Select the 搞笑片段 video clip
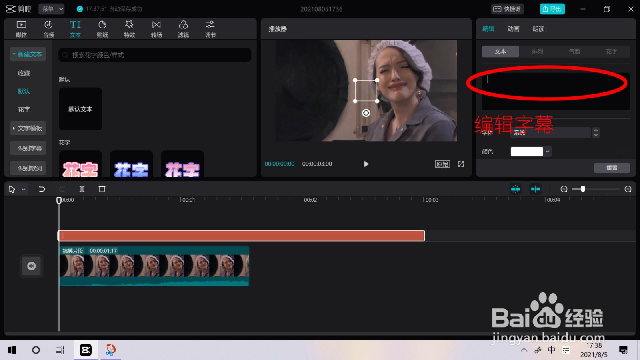The width and height of the screenshot is (640, 360). click(x=154, y=266)
